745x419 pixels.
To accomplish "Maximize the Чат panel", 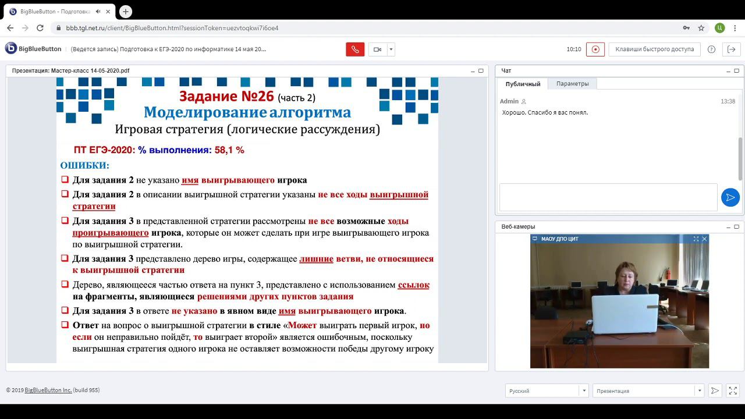I will coord(736,71).
